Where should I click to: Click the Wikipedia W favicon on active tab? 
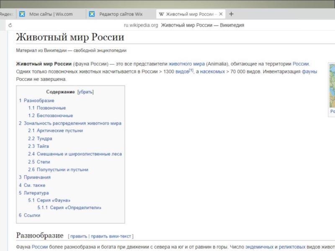pos(162,14)
